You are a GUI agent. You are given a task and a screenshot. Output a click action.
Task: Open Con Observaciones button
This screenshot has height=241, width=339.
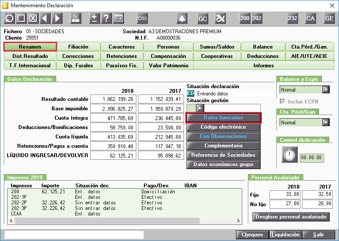pos(223,136)
